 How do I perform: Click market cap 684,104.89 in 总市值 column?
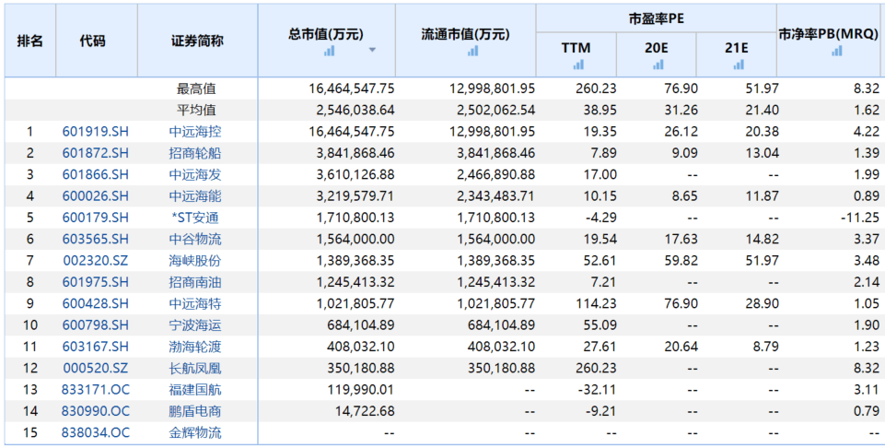361,324
